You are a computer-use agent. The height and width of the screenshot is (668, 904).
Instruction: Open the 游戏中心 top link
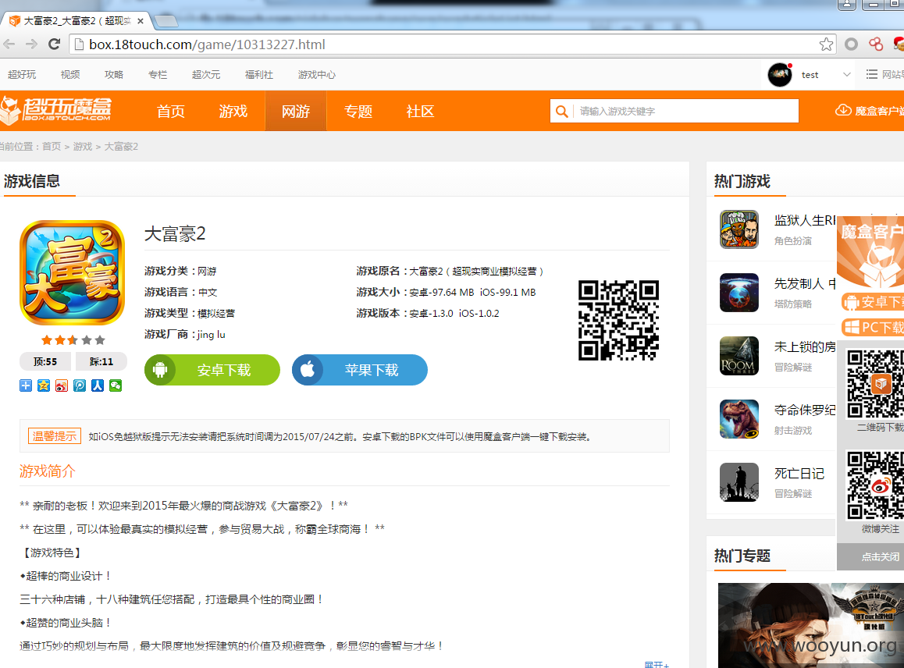pos(316,74)
